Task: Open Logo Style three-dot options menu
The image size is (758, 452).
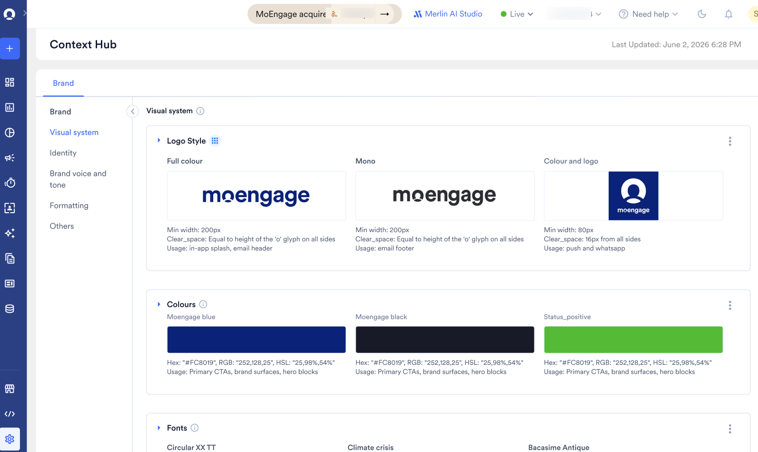Action: pyautogui.click(x=730, y=141)
